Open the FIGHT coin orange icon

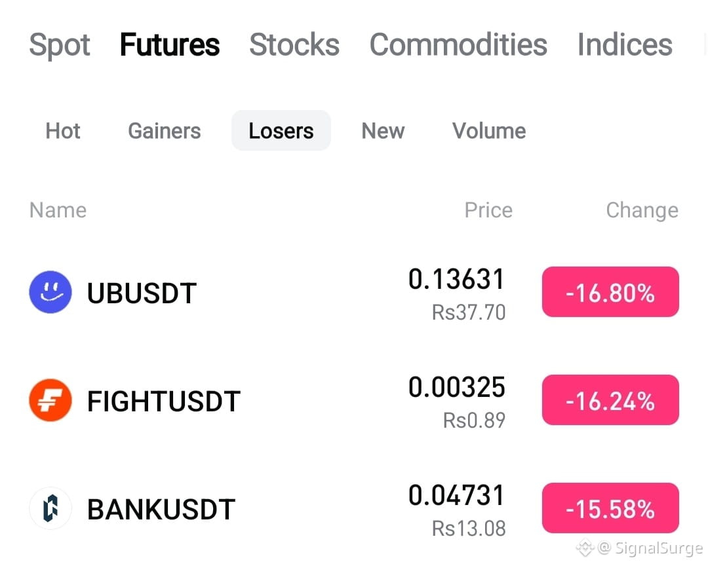[x=50, y=400]
